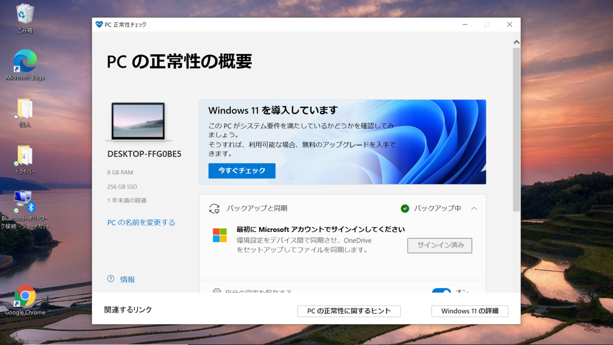Click the PC Health Check heart icon in the title bar
The image size is (613, 345).
tap(99, 25)
